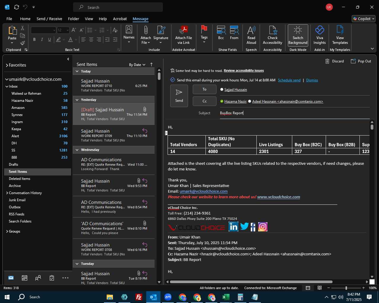Toggle Underline formatting
Image resolution: width=379 pixels, height=303 pixels.
click(x=49, y=40)
